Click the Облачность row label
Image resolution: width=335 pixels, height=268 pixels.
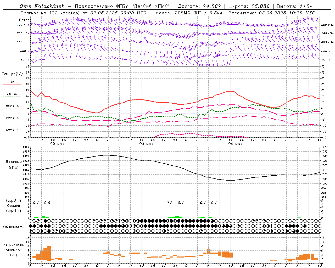click(x=13, y=227)
